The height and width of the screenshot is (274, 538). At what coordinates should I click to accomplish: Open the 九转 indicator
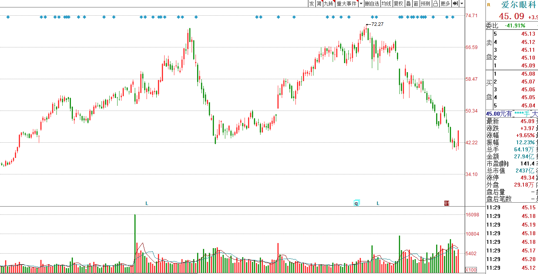click(x=328, y=4)
